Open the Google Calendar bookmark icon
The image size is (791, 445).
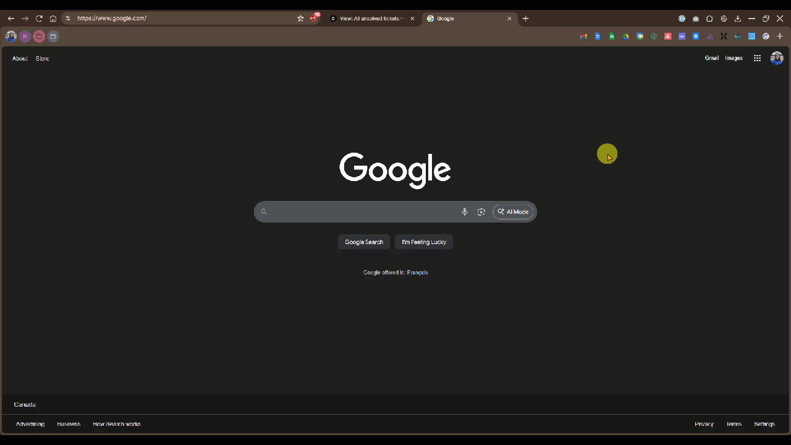(640, 36)
